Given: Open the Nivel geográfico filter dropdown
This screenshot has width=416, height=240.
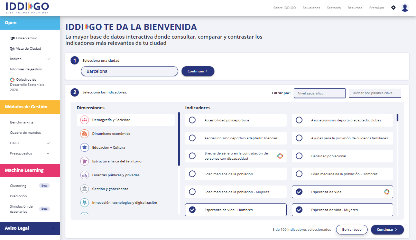Looking at the screenshot, I should pyautogui.click(x=320, y=93).
